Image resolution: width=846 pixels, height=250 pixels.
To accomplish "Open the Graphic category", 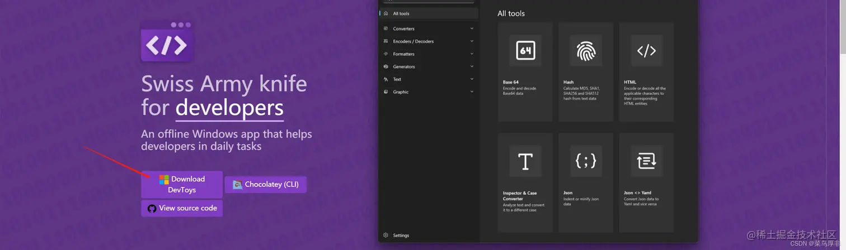I will coord(429,92).
